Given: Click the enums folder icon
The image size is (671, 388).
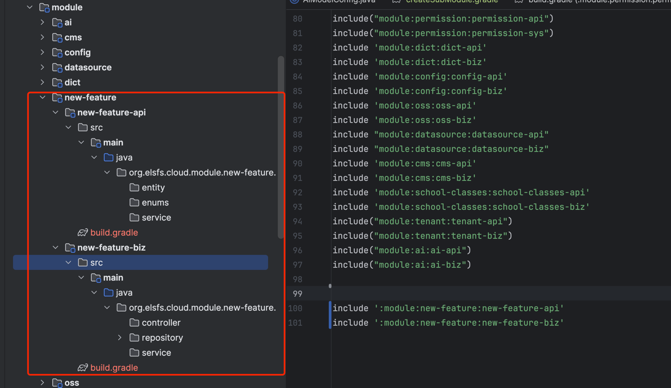Looking at the screenshot, I should (134, 202).
